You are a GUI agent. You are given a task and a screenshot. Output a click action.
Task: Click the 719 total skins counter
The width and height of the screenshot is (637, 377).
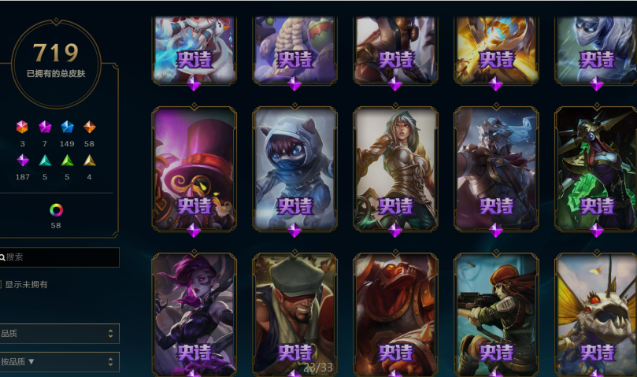click(x=56, y=53)
